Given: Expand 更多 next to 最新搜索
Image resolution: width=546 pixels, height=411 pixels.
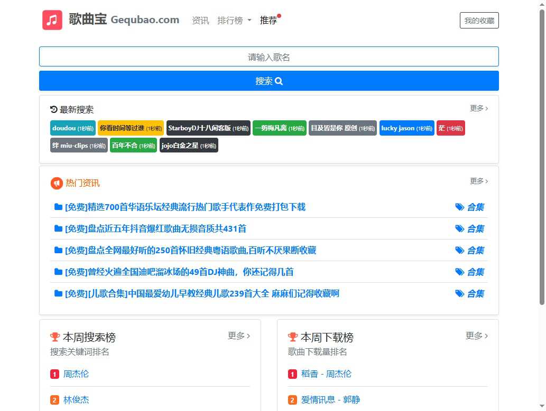Looking at the screenshot, I should (478, 108).
